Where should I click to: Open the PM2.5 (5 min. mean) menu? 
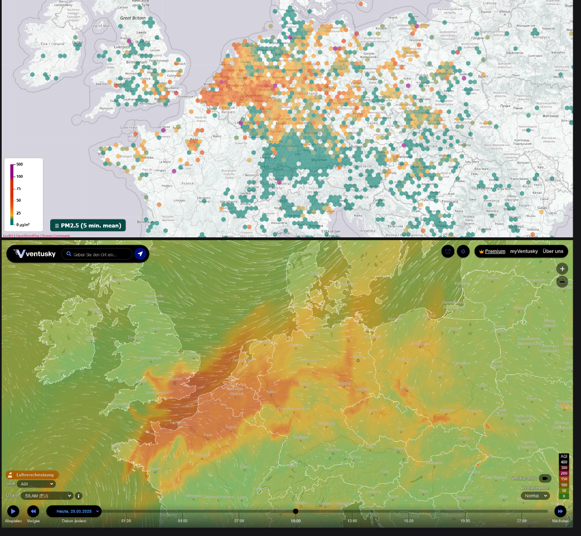pyautogui.click(x=88, y=225)
